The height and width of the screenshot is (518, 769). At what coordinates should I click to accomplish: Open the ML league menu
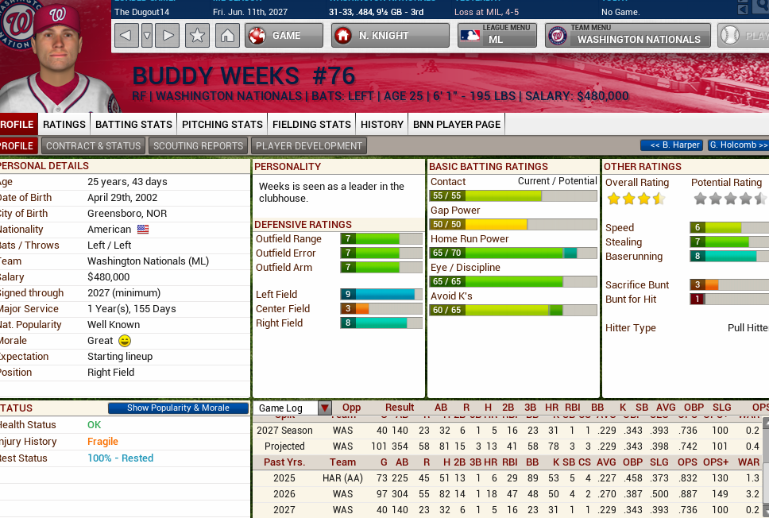pos(497,36)
